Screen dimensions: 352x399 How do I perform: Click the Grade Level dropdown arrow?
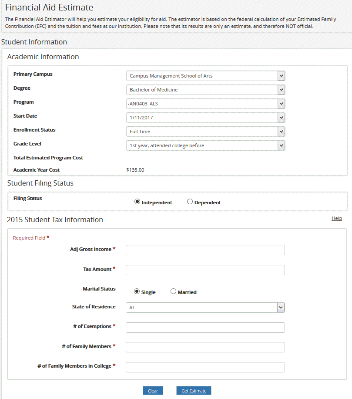pyautogui.click(x=282, y=145)
